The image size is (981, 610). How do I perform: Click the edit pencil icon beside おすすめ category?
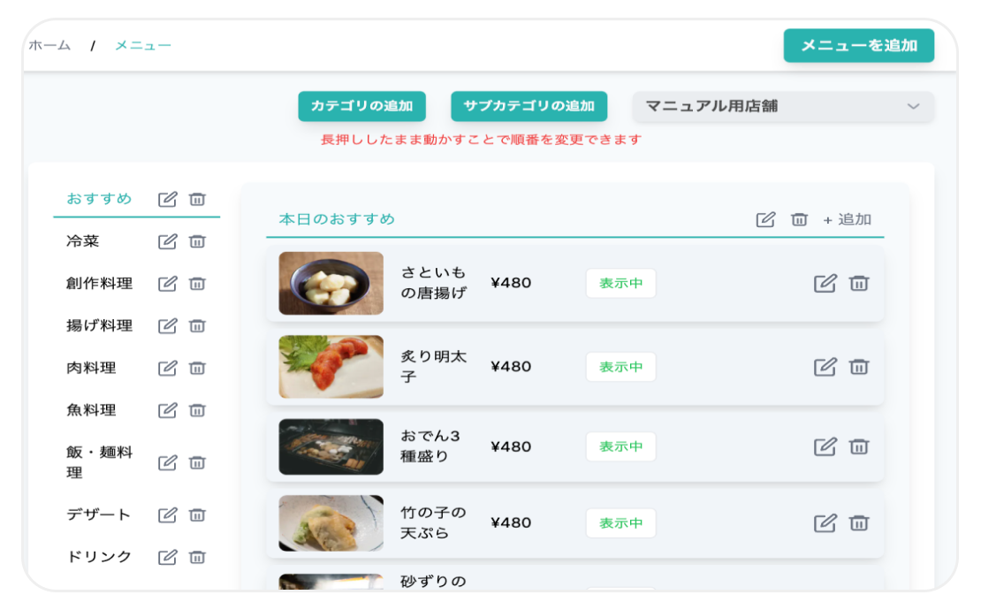pos(167,199)
